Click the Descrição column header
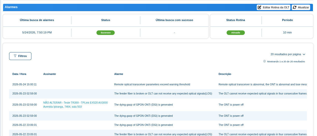317x136 pixels. click(x=225, y=74)
